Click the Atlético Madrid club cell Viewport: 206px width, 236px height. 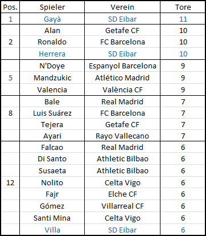click(x=122, y=78)
